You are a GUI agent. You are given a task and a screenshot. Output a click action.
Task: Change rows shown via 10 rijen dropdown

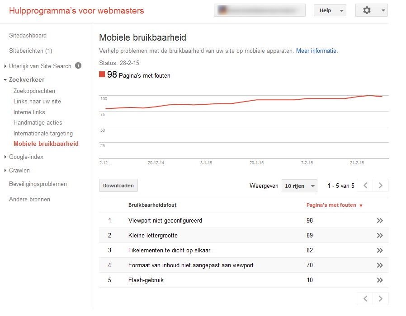(299, 186)
